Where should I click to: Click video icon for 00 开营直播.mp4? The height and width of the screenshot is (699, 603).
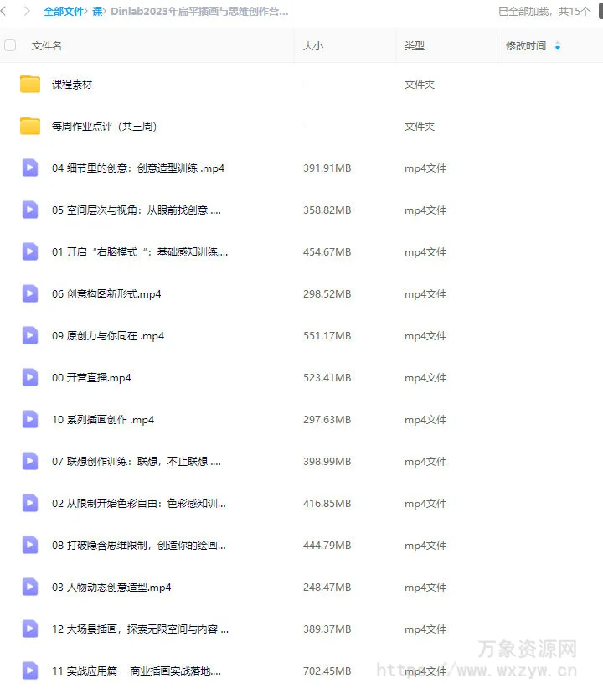(x=30, y=378)
